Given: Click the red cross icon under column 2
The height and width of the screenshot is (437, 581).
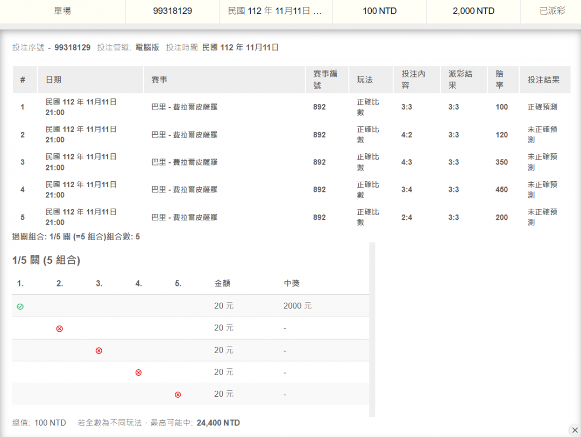Looking at the screenshot, I should click(x=60, y=328).
